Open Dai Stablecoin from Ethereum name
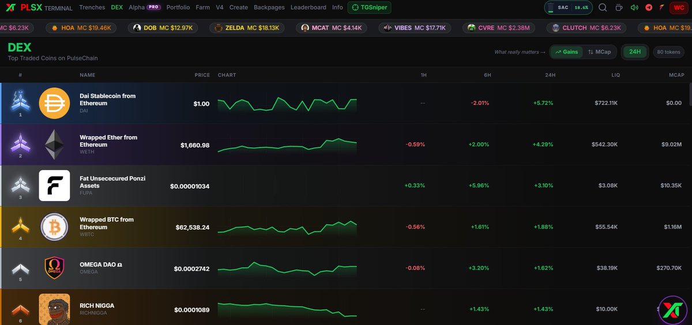This screenshot has height=325, width=692. pos(108,99)
